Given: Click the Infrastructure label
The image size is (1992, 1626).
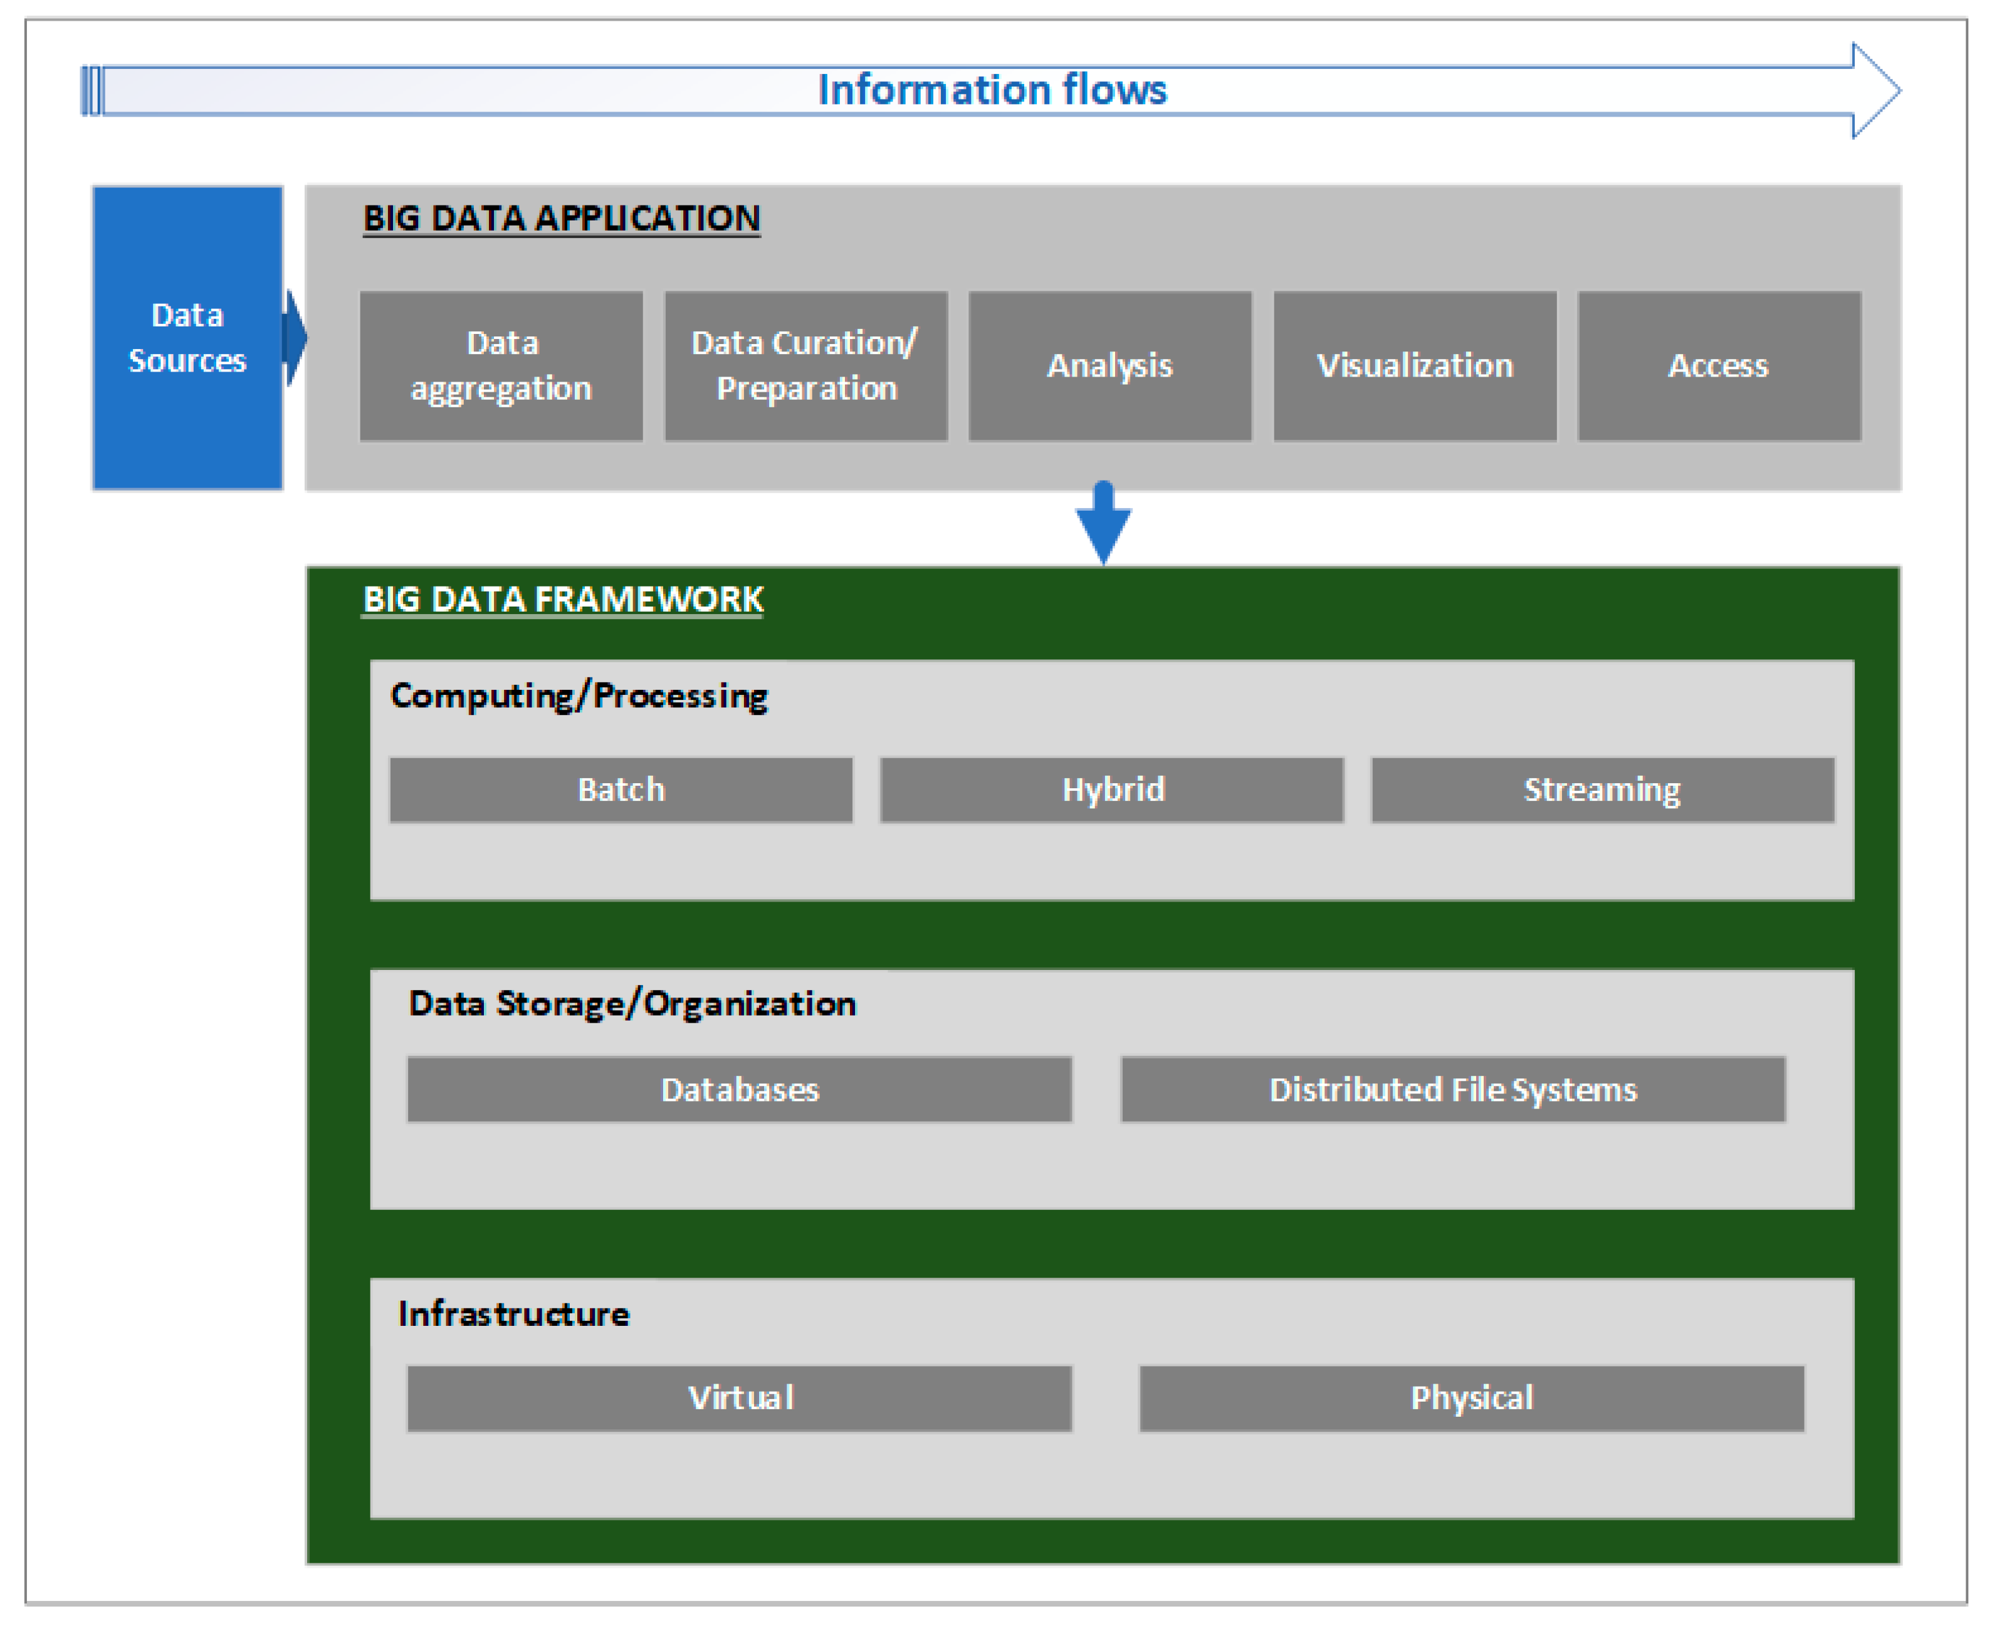Looking at the screenshot, I should [x=513, y=1314].
